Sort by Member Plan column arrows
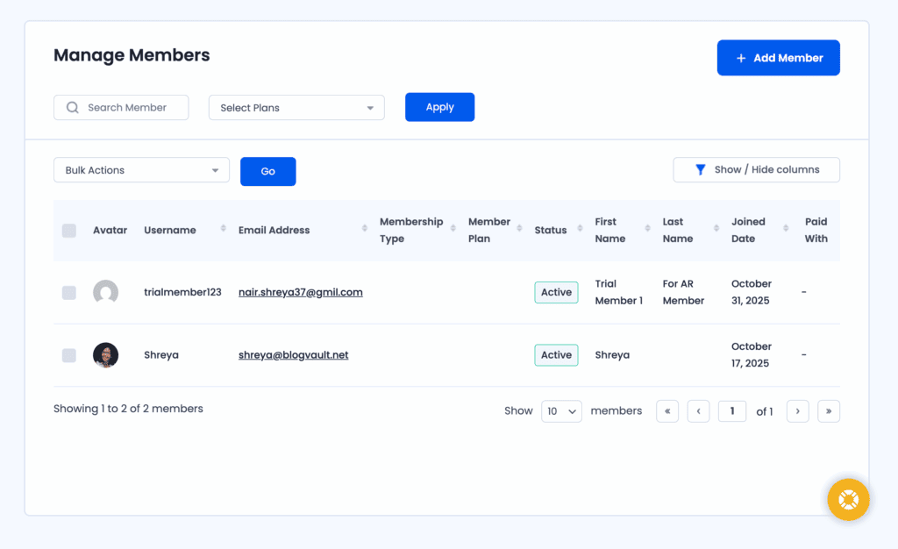 click(519, 228)
